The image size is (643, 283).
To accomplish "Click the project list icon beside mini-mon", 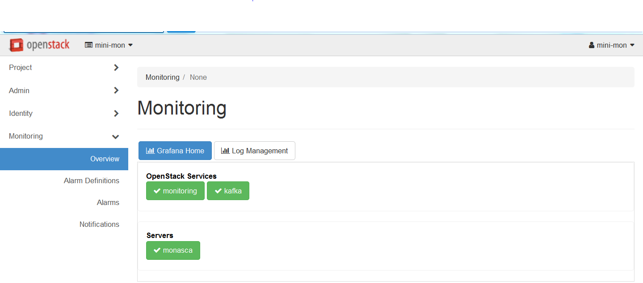I will point(88,45).
